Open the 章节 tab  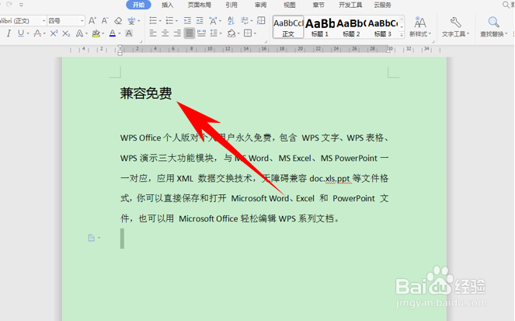318,5
